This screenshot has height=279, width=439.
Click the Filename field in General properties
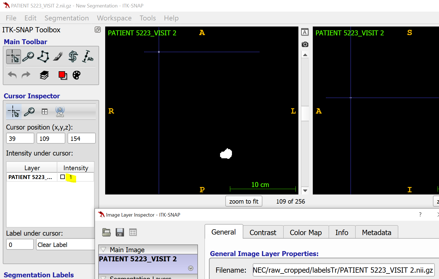coord(344,270)
